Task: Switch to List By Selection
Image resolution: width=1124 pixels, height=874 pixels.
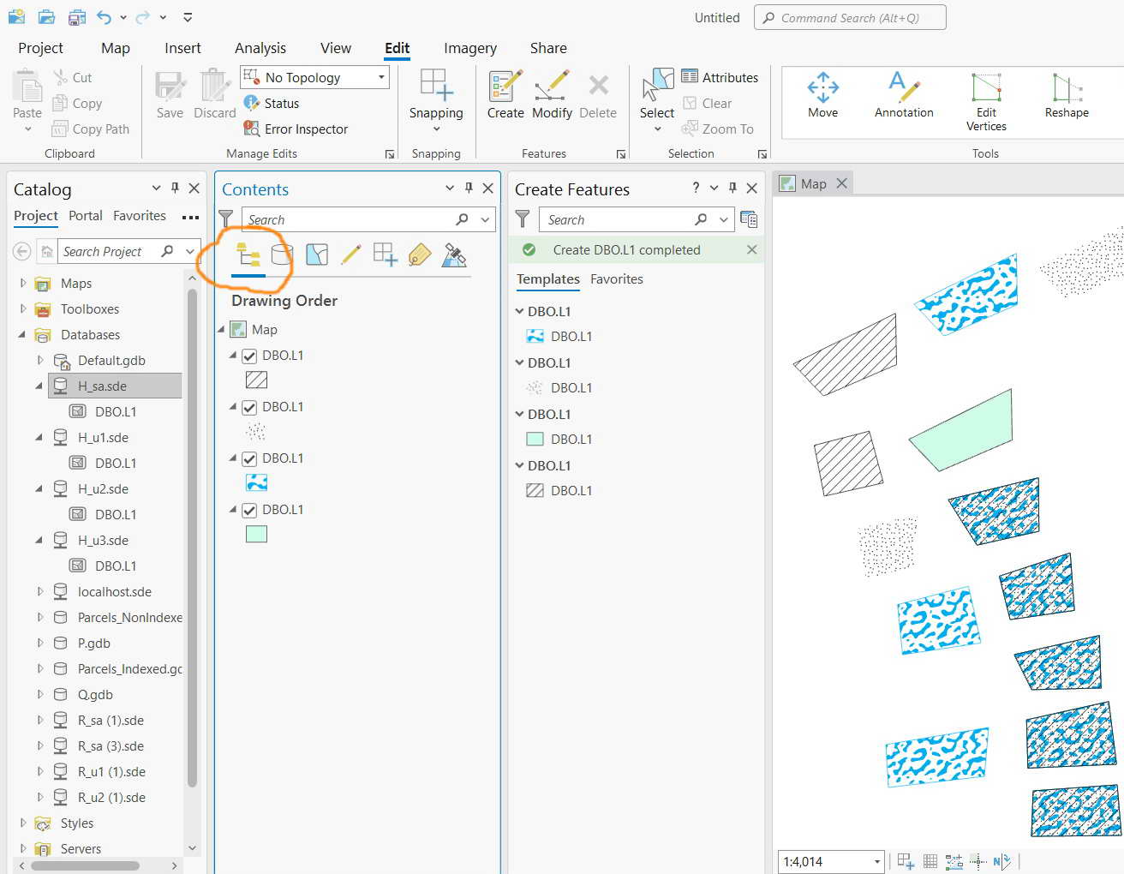Action: (317, 254)
